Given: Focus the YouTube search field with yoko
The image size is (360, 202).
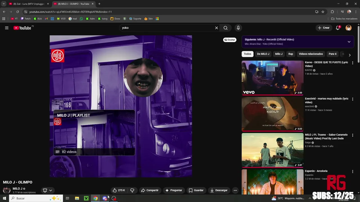Looking at the screenshot, I should 167,28.
